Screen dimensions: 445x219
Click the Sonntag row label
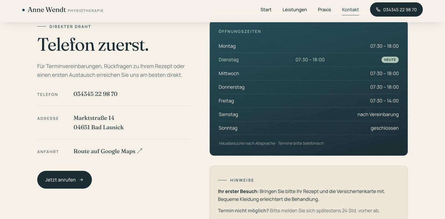coord(228,128)
